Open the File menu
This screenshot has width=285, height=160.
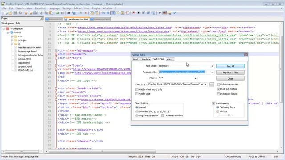(x=4, y=8)
